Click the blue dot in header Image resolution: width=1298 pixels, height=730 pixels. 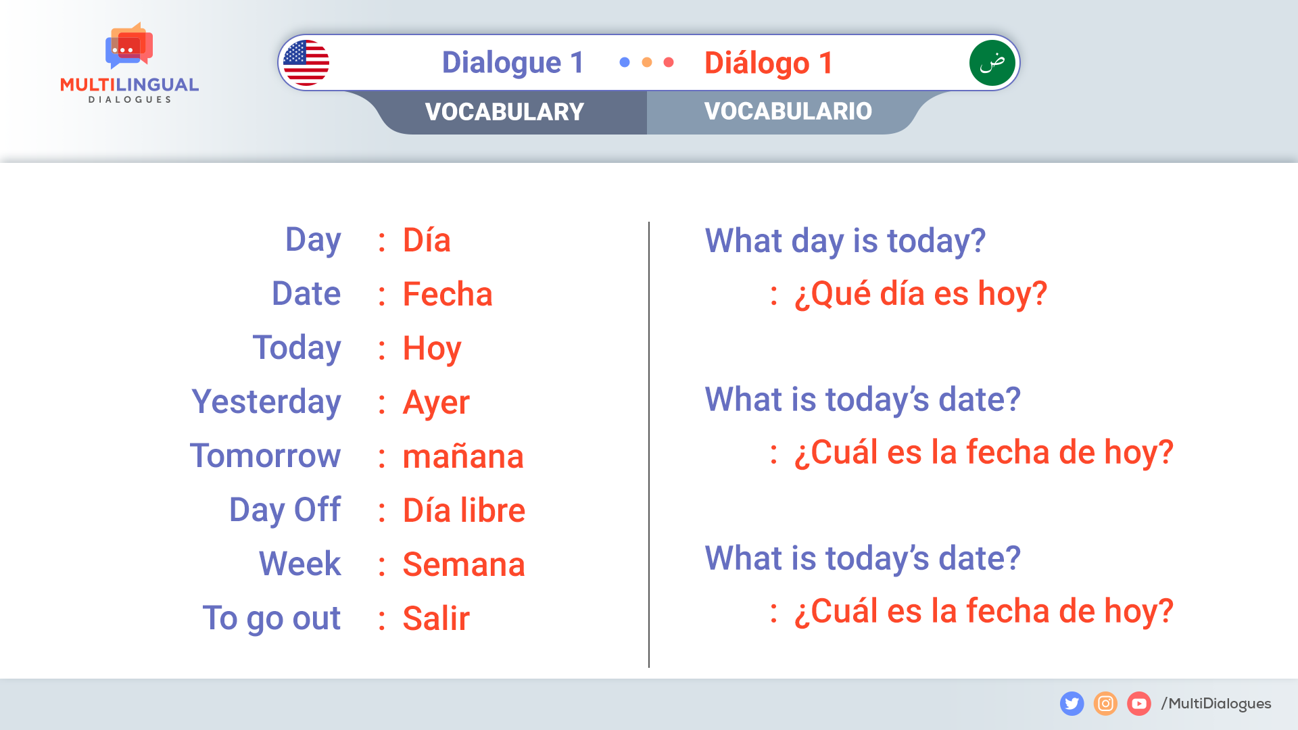click(625, 62)
